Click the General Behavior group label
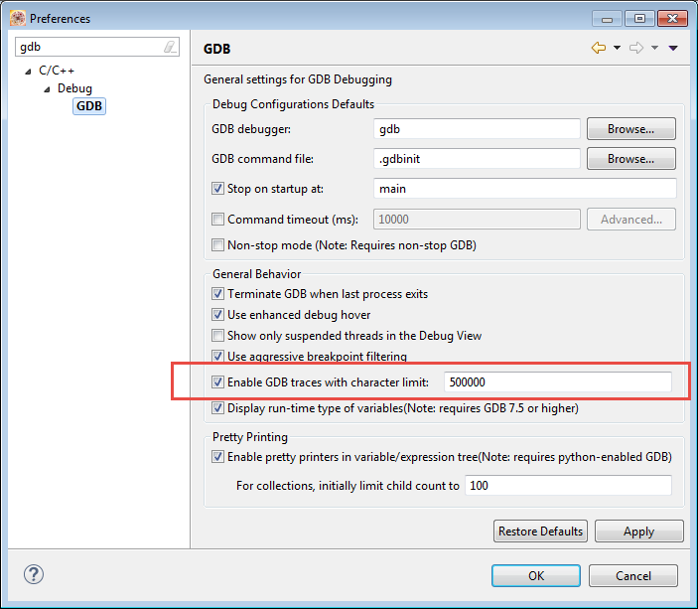The width and height of the screenshot is (698, 609). click(x=257, y=273)
